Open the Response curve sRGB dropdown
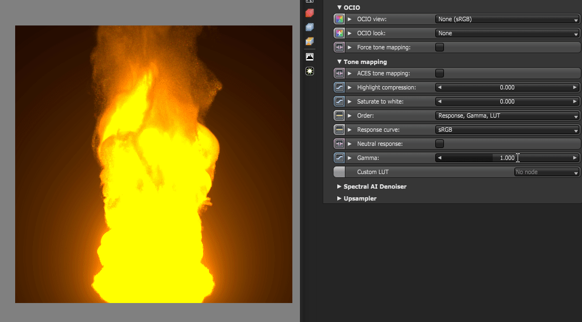The image size is (582, 322). point(507,130)
